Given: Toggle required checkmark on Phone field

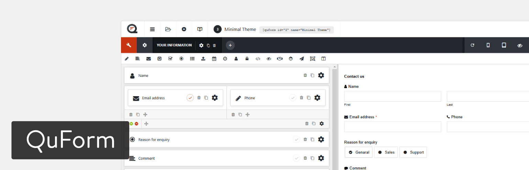Looking at the screenshot, I should [293, 98].
